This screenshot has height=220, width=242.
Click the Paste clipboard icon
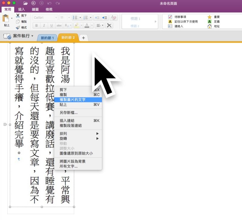point(5,18)
